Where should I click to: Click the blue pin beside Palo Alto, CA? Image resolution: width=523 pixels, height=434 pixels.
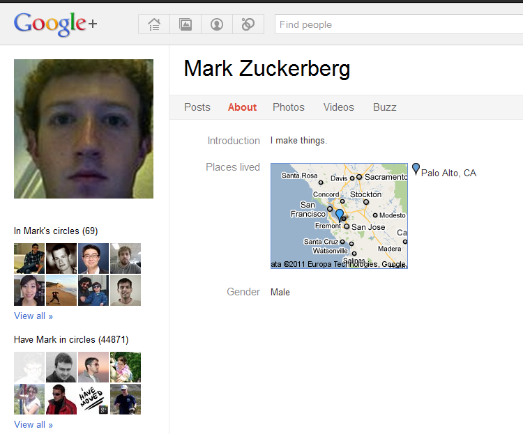(416, 169)
